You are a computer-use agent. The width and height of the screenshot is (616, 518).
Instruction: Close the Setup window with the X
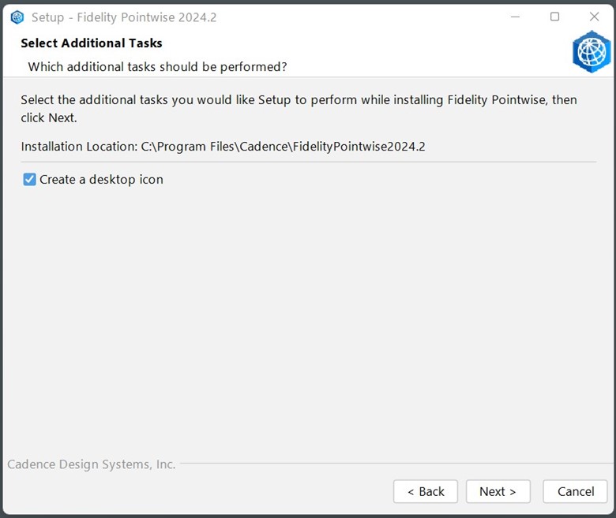[x=595, y=17]
